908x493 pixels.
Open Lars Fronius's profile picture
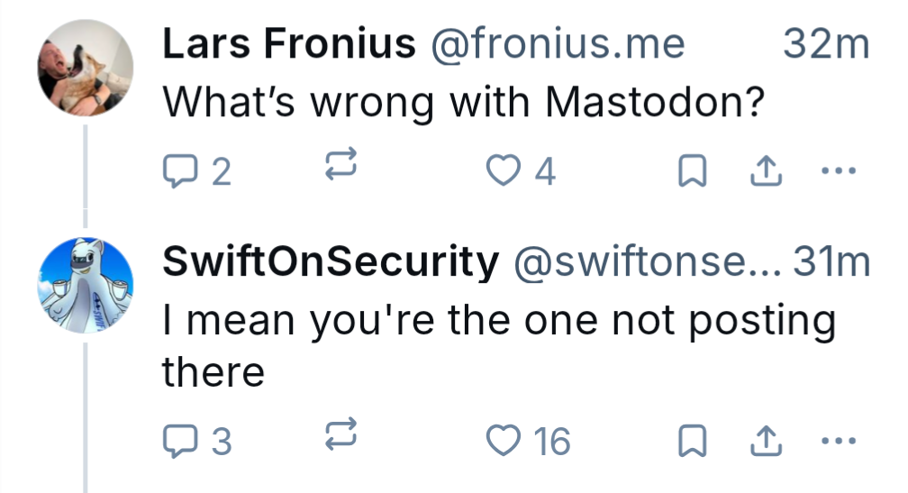pos(85,68)
